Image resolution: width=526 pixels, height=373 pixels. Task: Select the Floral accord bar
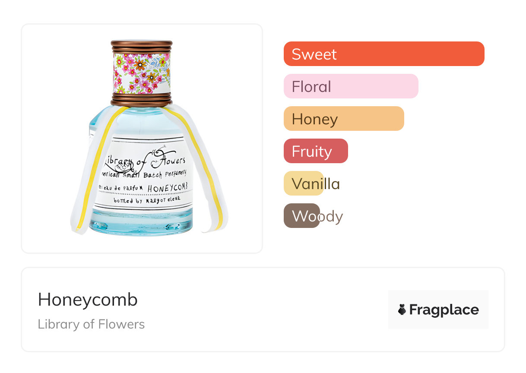click(351, 86)
